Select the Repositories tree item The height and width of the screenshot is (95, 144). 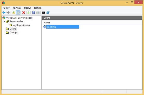coord(16,21)
